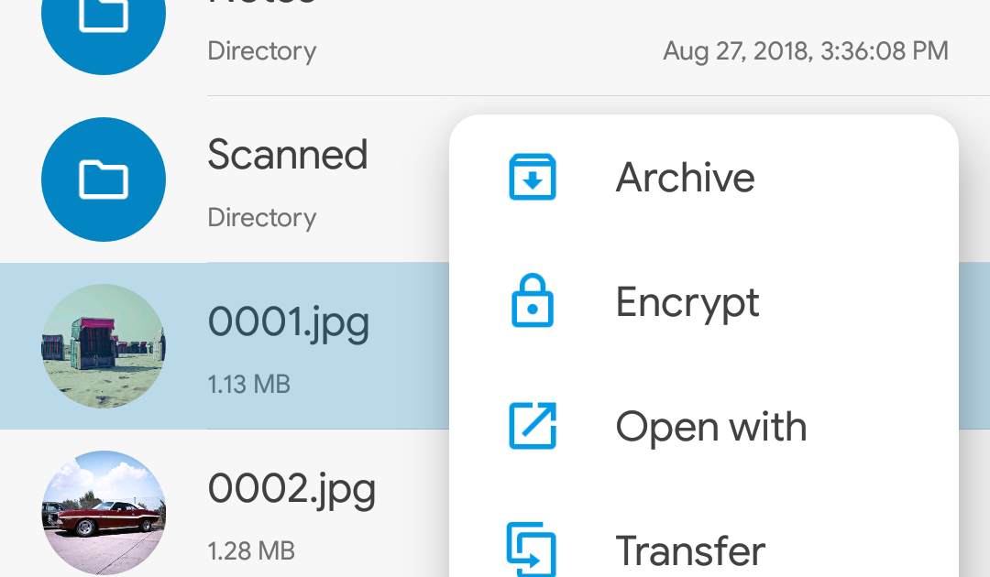Click the Open with arrow icon
990x577 pixels.
click(533, 426)
